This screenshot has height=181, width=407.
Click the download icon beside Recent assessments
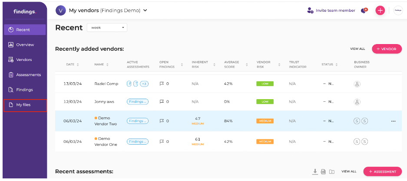315,171
